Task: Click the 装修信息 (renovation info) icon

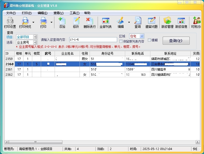Action: pyautogui.click(x=181, y=22)
